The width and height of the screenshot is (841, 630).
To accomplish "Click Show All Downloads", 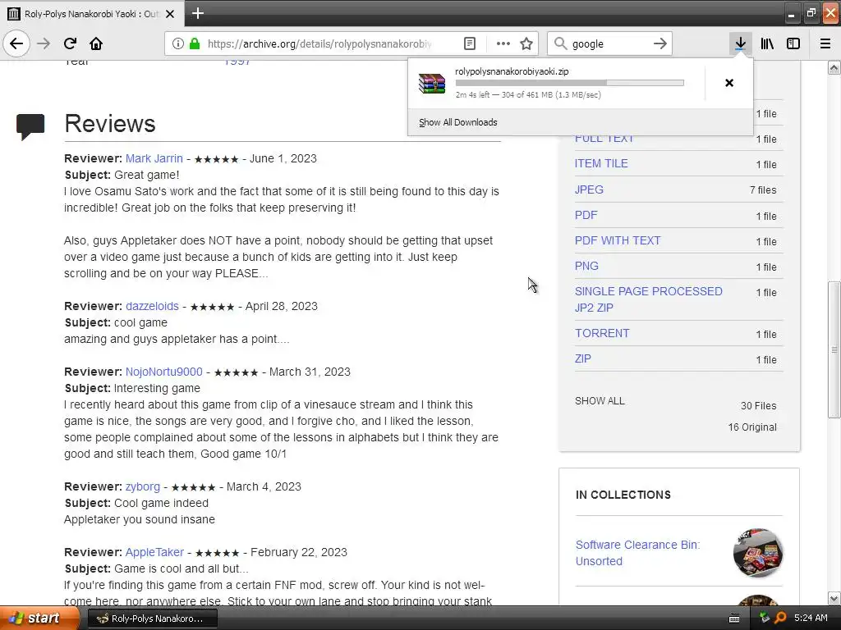I will (x=457, y=122).
